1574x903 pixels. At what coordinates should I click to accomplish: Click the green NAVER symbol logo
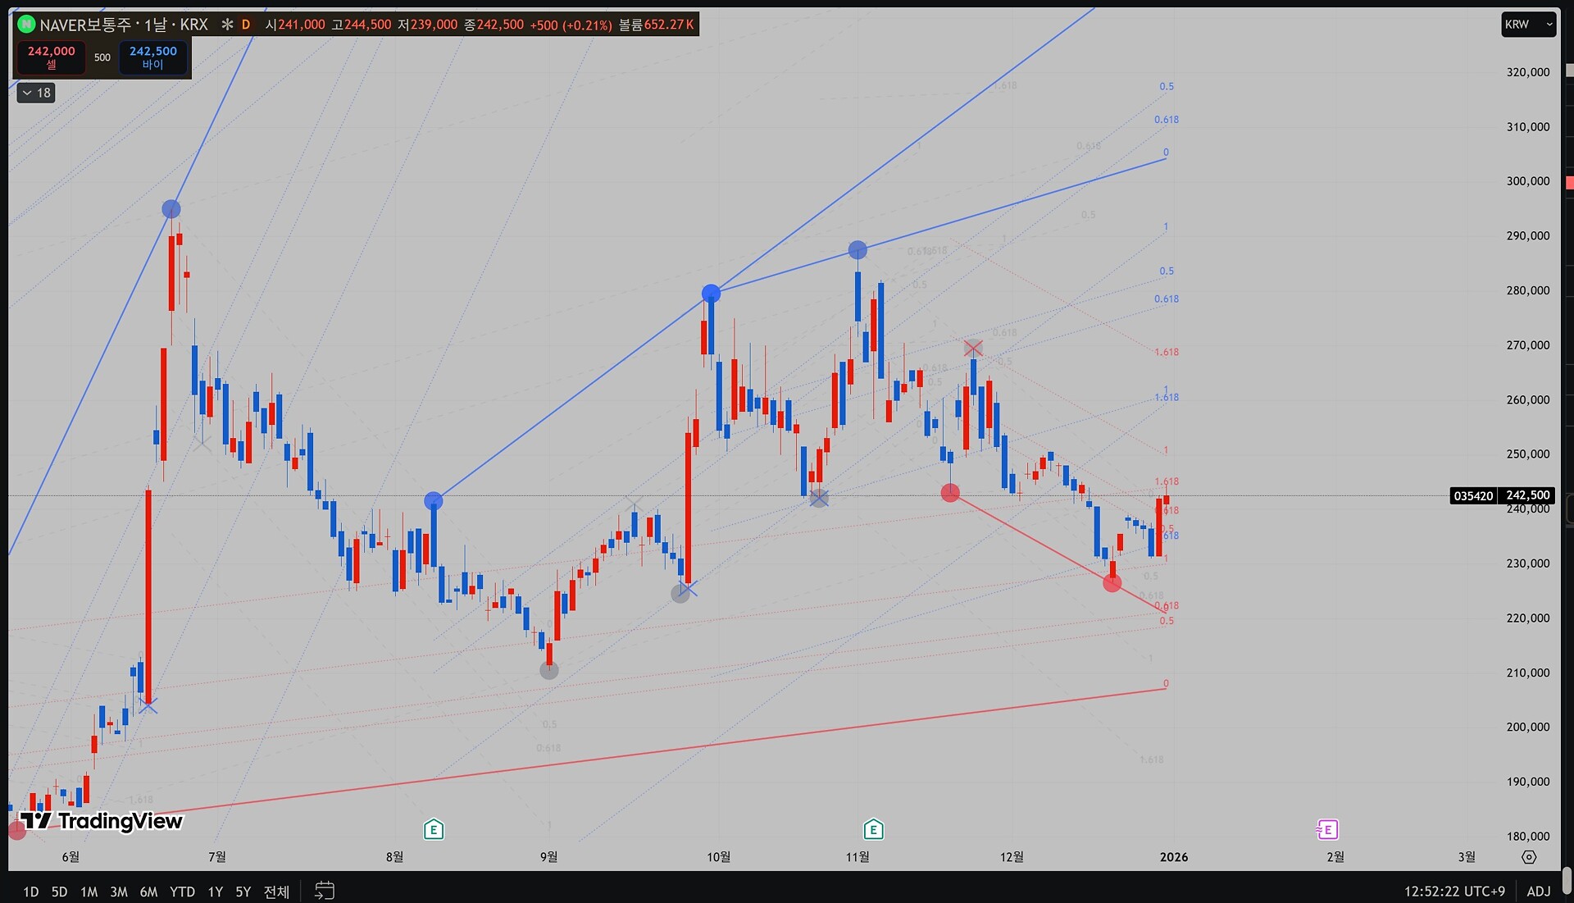click(26, 25)
